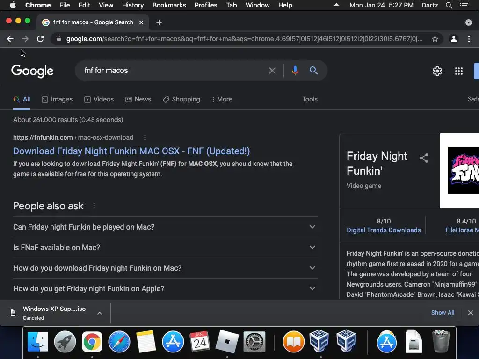Open System Preferences from the Dock

pos(254,342)
